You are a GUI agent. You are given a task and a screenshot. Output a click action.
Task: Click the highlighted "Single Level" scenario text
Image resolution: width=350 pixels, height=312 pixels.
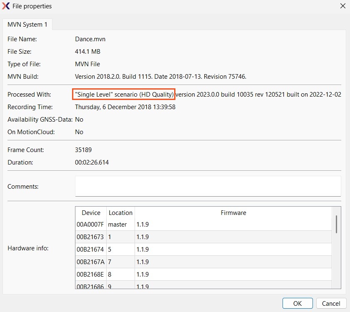123,95
